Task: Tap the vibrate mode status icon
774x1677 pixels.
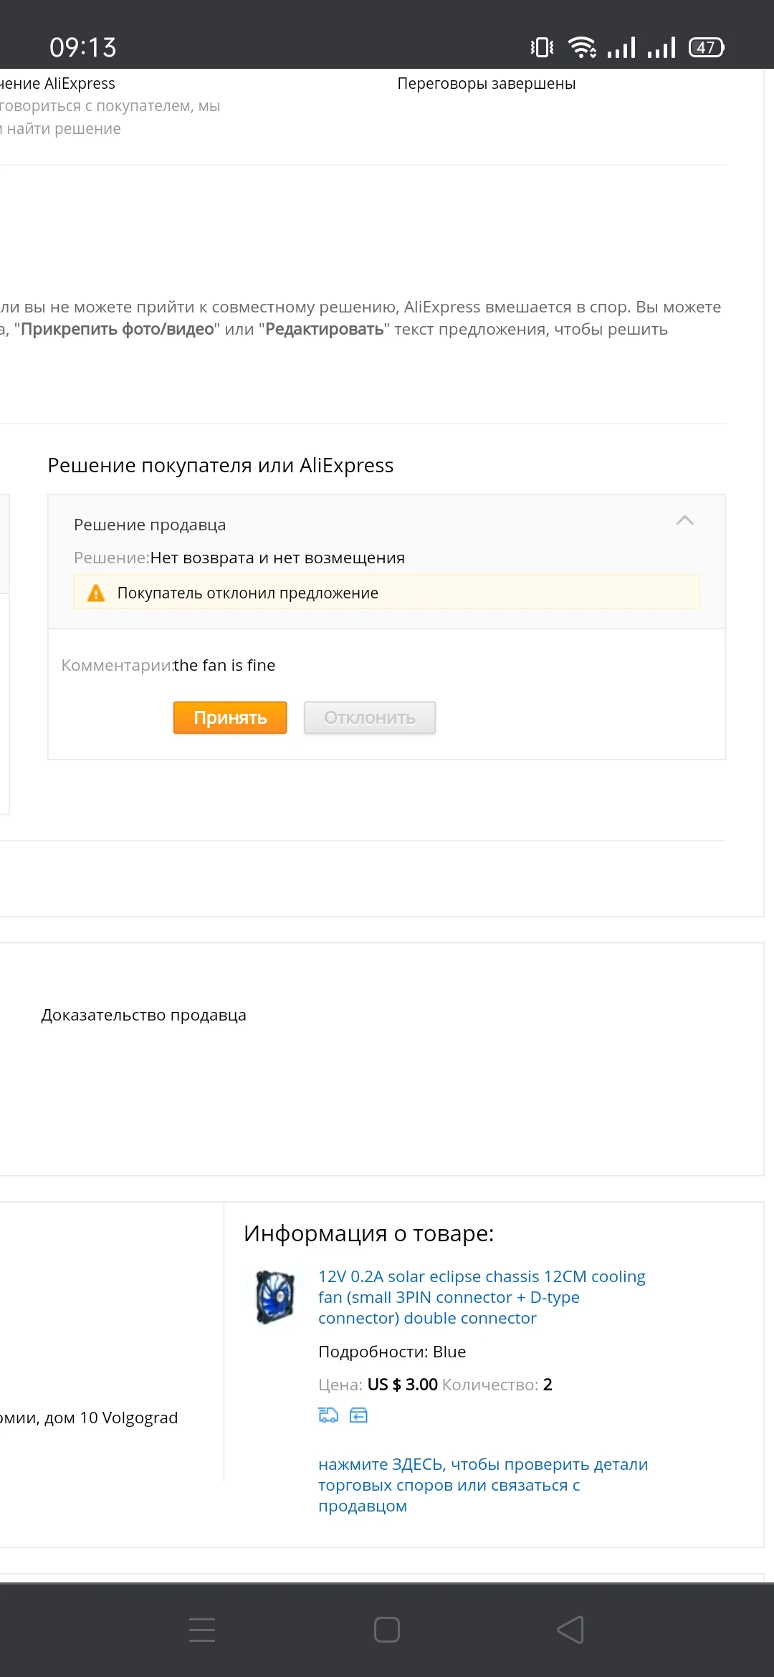Action: [x=542, y=47]
